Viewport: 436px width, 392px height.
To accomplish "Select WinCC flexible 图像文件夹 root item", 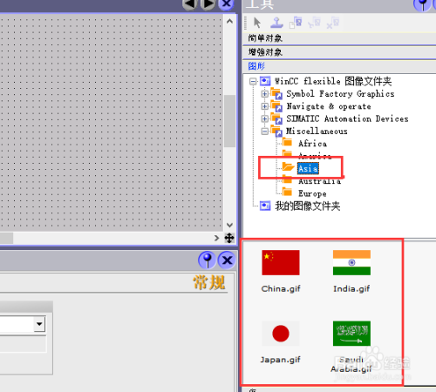I will [x=333, y=81].
